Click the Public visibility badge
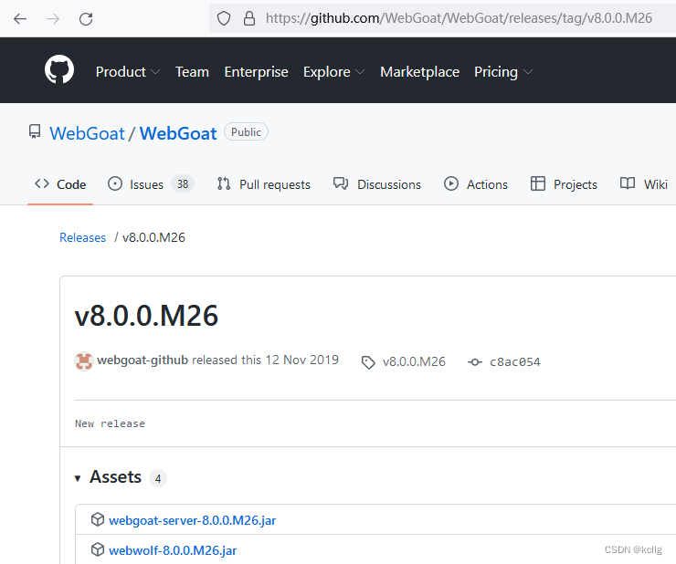Screen dimensions: 676x564 tap(246, 131)
